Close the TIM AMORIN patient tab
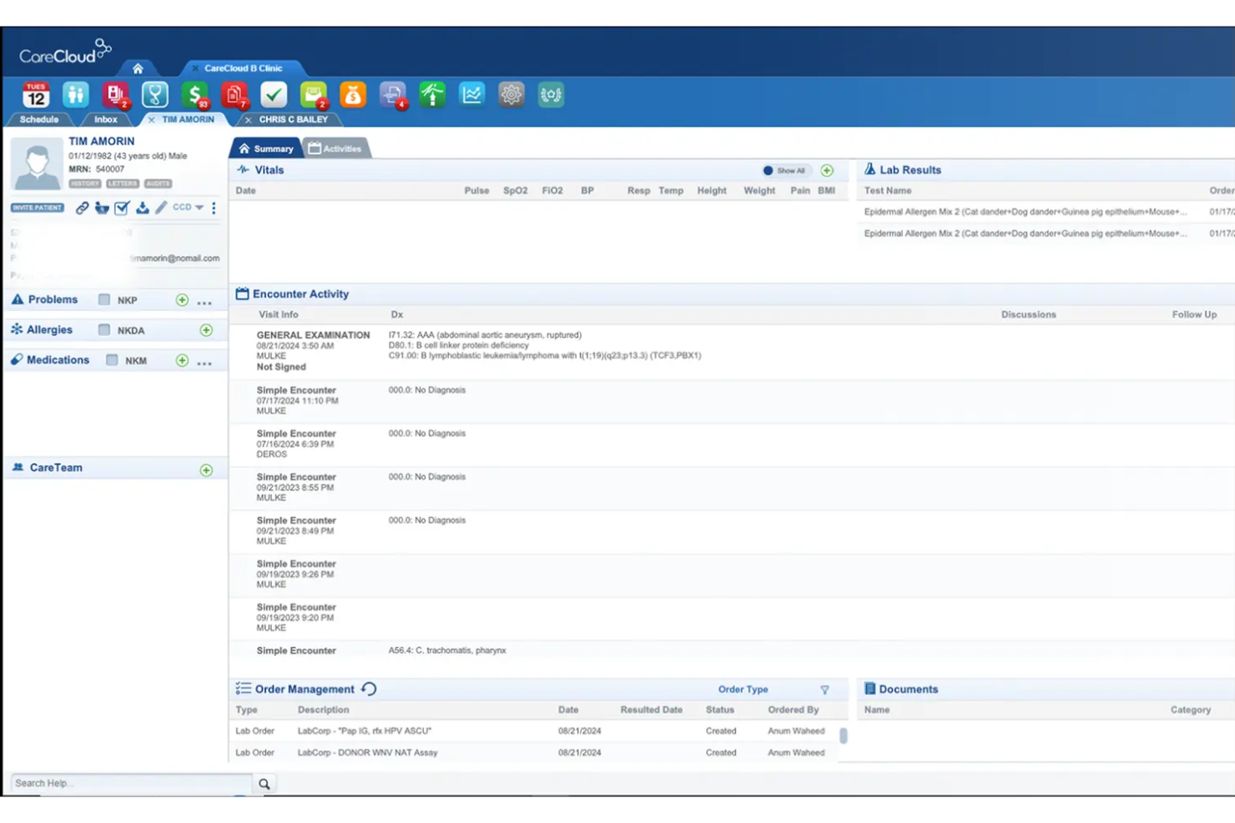This screenshot has width=1235, height=823. [x=151, y=120]
